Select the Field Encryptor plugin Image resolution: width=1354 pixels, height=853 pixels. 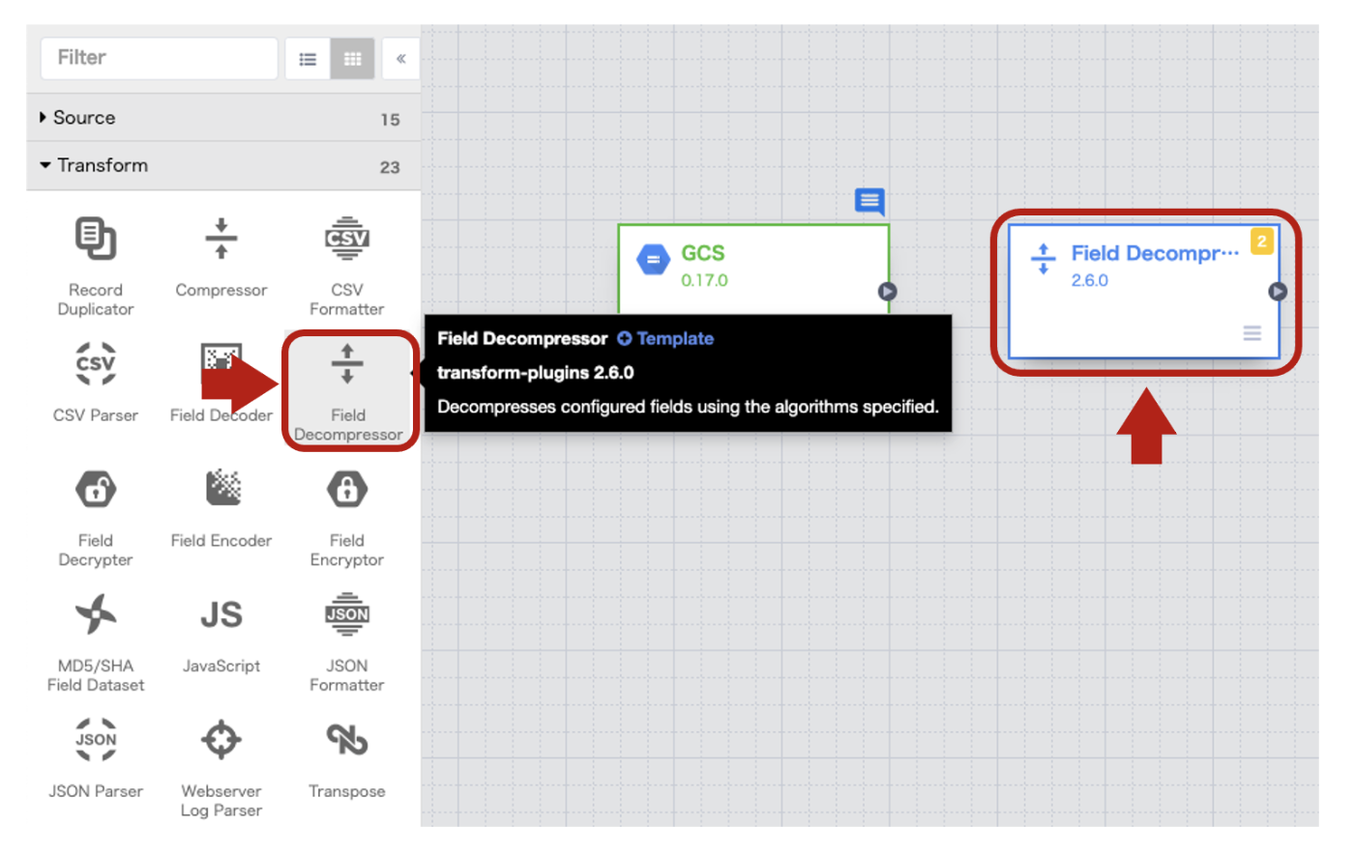[x=347, y=517]
